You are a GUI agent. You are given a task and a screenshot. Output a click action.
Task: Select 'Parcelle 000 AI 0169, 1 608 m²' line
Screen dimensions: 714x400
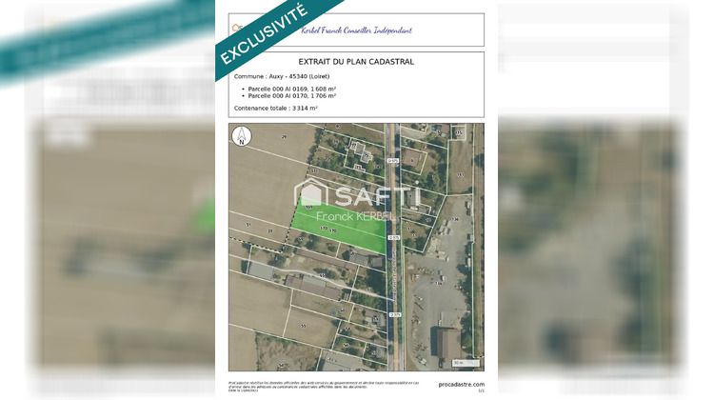(x=292, y=89)
